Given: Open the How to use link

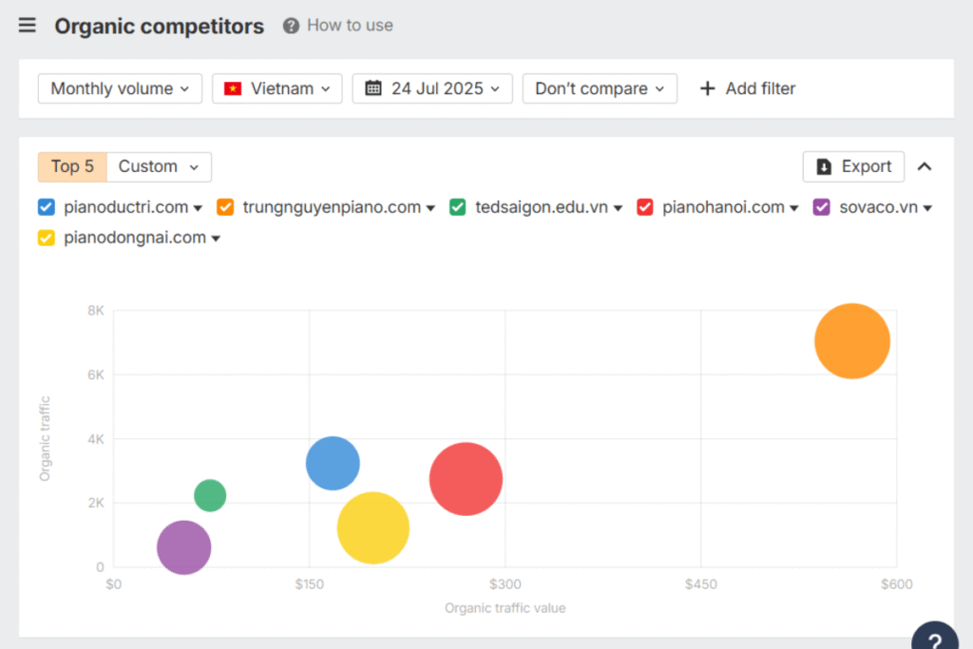Looking at the screenshot, I should [350, 26].
